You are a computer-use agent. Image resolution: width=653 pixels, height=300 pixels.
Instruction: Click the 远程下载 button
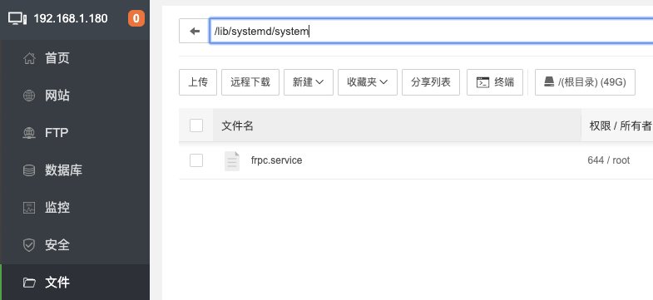(250, 82)
